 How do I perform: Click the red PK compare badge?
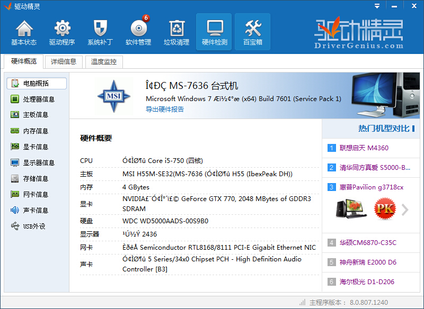[x=385, y=208]
